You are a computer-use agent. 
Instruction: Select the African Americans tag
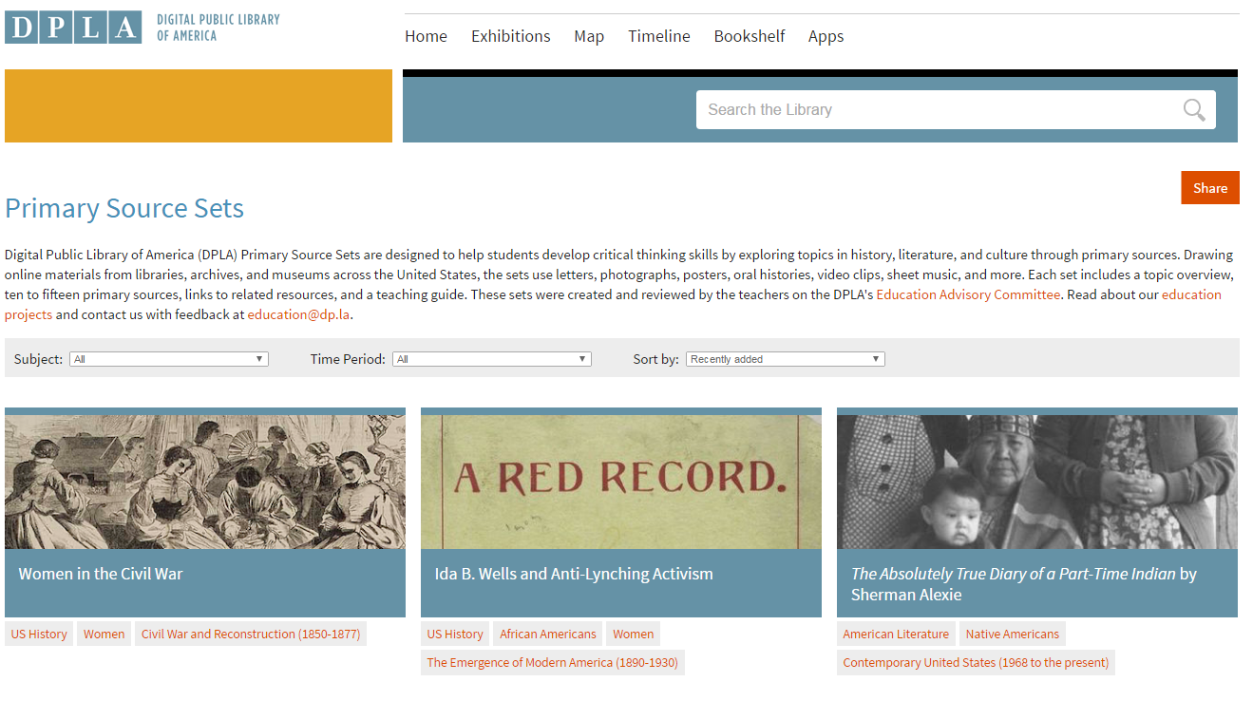[548, 634]
